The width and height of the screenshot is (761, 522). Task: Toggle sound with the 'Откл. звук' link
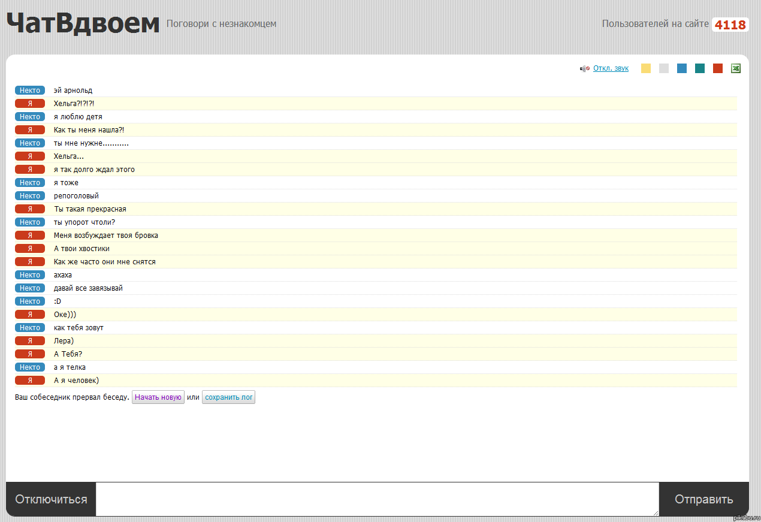611,68
